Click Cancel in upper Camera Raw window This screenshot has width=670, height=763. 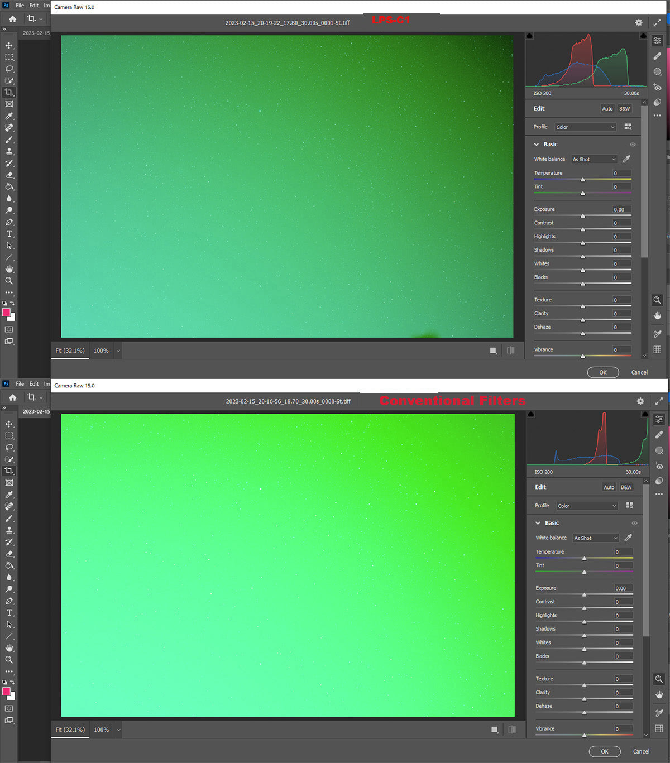click(639, 372)
